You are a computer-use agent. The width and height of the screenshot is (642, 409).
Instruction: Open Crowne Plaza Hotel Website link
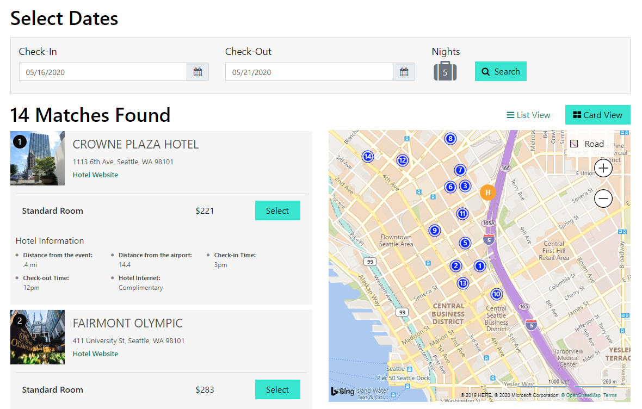click(95, 175)
